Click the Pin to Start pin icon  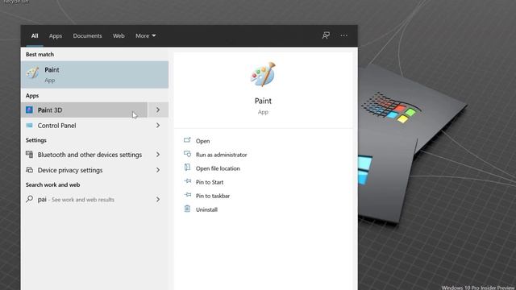pyautogui.click(x=188, y=181)
